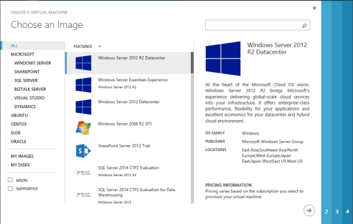Select the SUSE category
This screenshot has height=224, width=353.
(x=16, y=133)
